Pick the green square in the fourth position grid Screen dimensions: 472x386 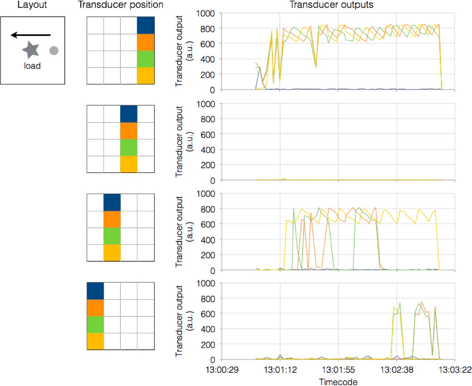tap(95, 325)
